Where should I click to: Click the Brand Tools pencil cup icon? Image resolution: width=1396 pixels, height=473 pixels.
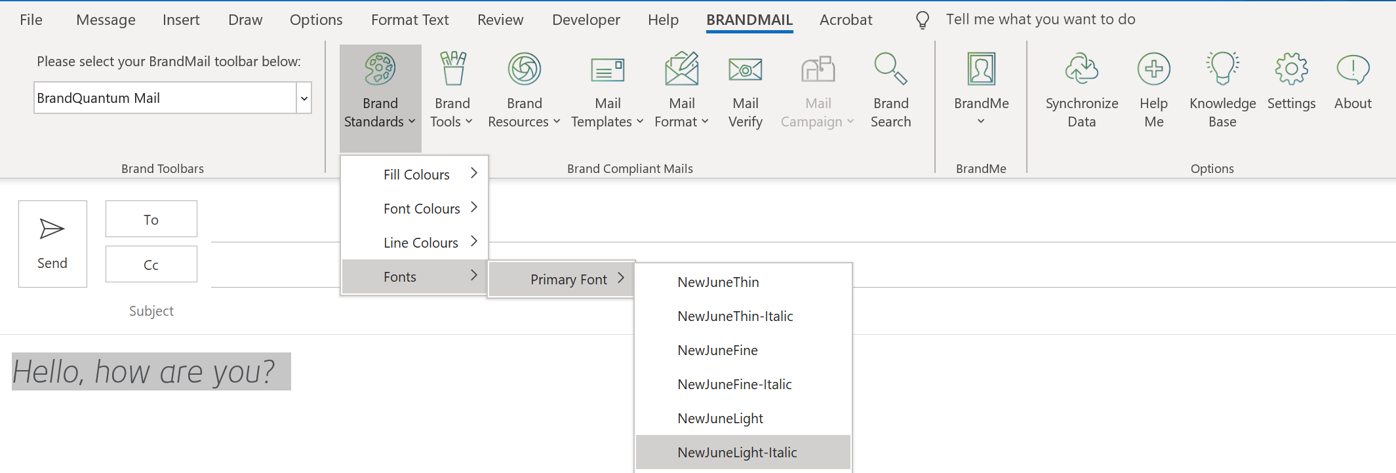point(452,69)
